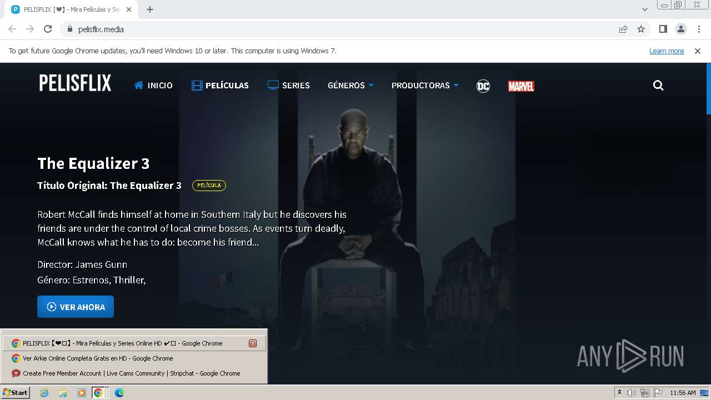The width and height of the screenshot is (711, 400).
Task: Switch to Ver Arkie Online Completa window
Action: click(x=134, y=358)
